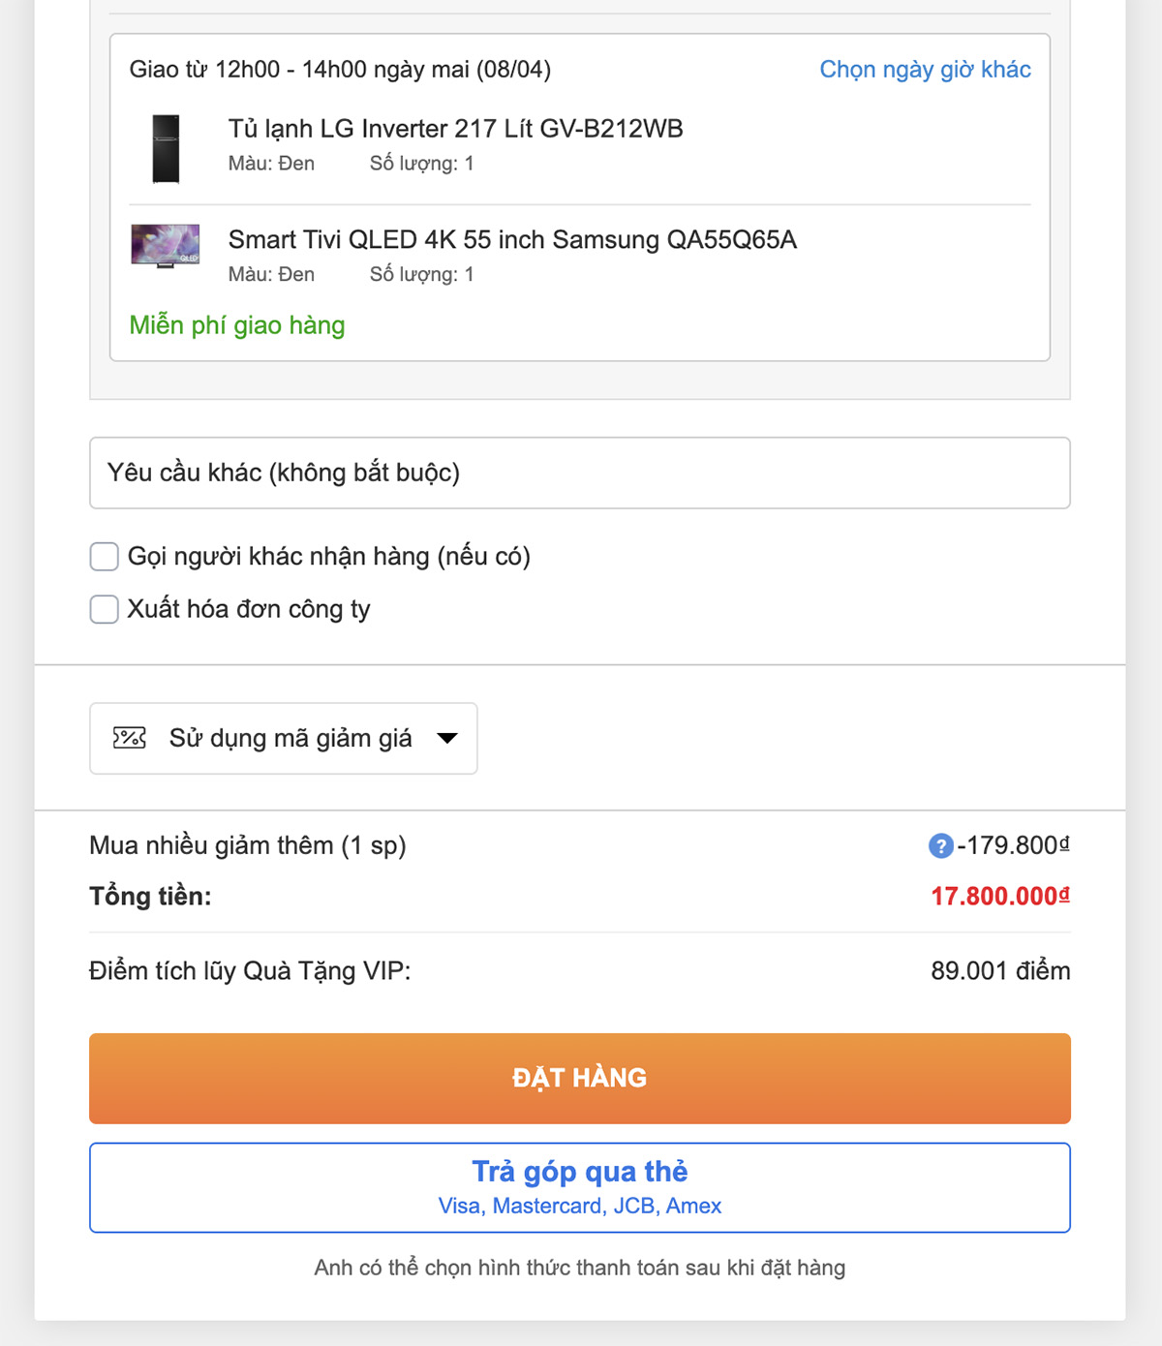Open the Samsung QLED TV thumbnail
1162x1346 pixels.
[x=166, y=246]
